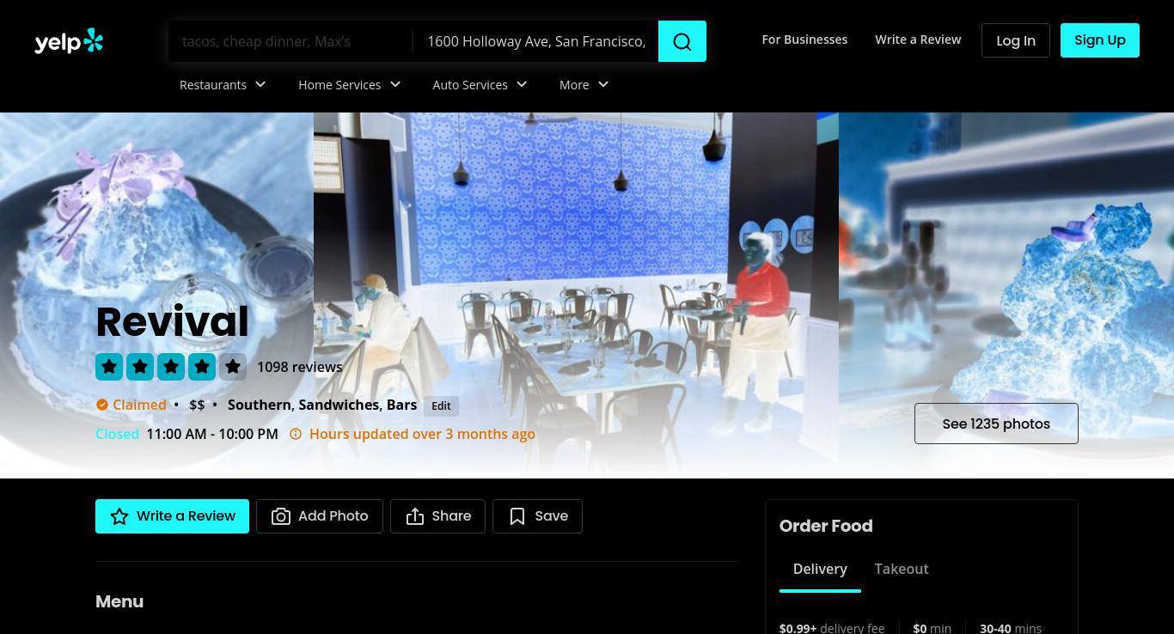The width and height of the screenshot is (1174, 634).
Task: Click the Menu section heading
Action: click(x=119, y=601)
